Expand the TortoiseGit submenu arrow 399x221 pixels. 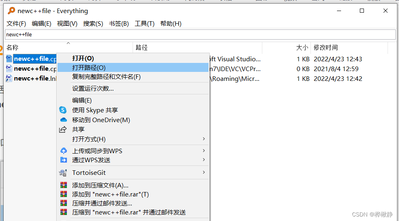coord(204,172)
